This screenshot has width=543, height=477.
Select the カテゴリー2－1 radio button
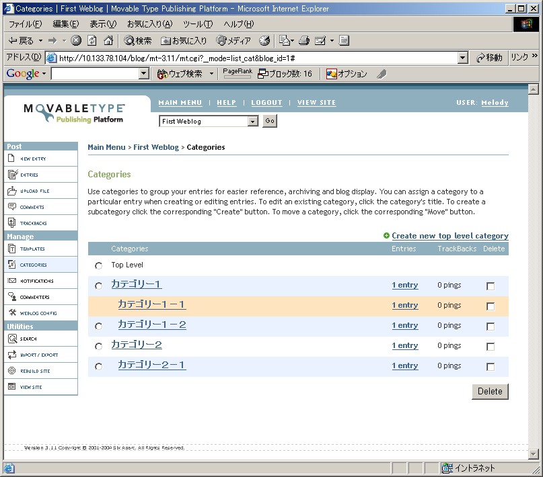pos(99,366)
